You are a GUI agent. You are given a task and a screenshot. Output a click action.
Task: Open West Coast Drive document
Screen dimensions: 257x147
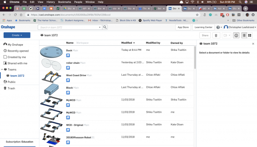click(76, 75)
